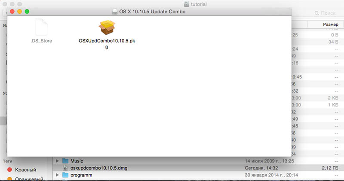The height and width of the screenshot is (181, 344).
Task: Expand the programm folder disclosure triangle
Action: pos(57,175)
